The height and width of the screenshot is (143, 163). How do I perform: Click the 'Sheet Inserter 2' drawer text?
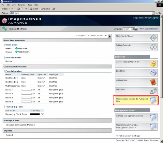pos(11,82)
